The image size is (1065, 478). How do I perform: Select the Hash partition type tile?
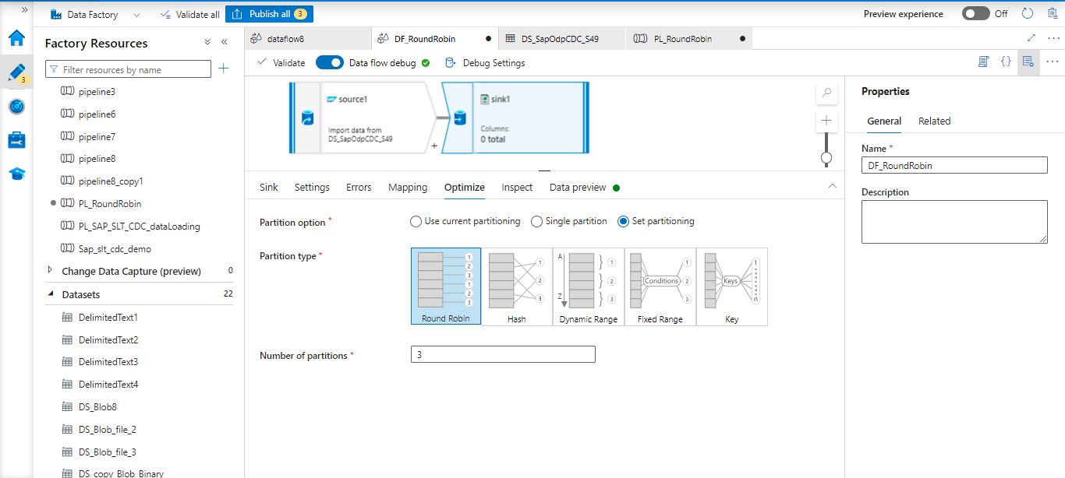pyautogui.click(x=516, y=286)
